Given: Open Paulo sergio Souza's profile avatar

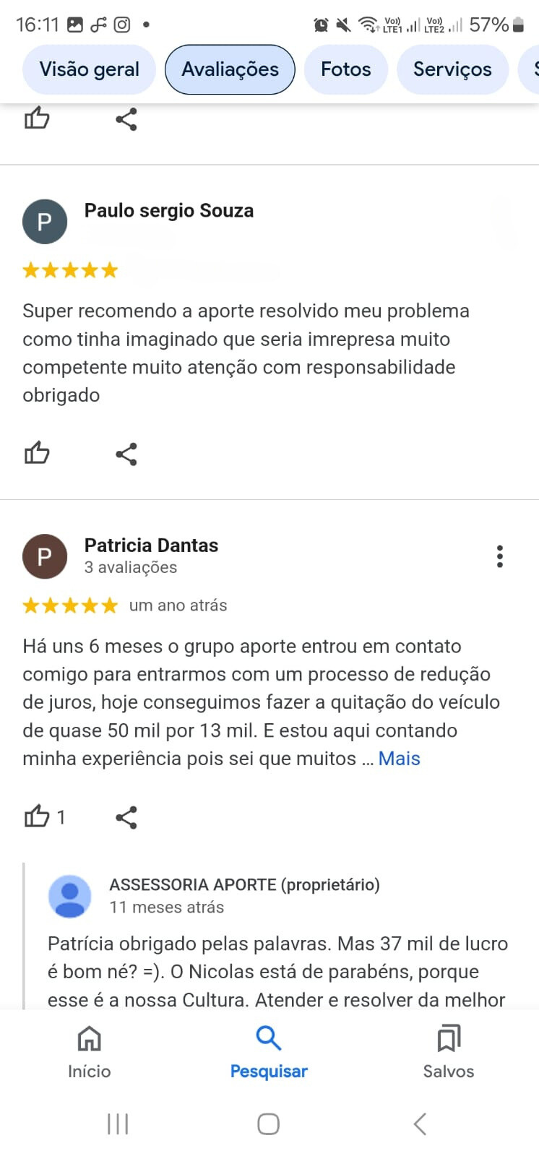Looking at the screenshot, I should click(x=45, y=221).
